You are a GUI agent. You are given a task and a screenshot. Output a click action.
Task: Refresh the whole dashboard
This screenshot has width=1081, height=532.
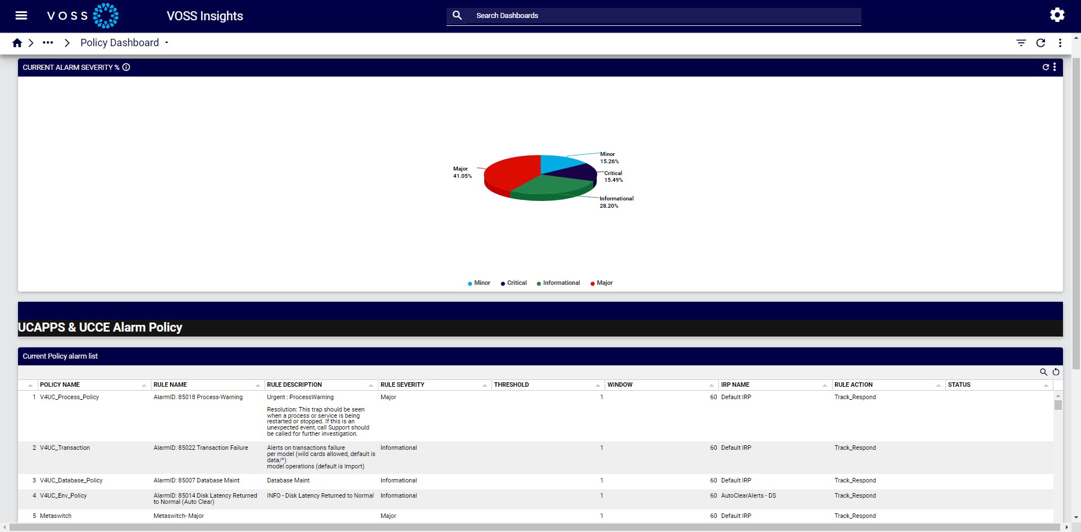(1040, 43)
